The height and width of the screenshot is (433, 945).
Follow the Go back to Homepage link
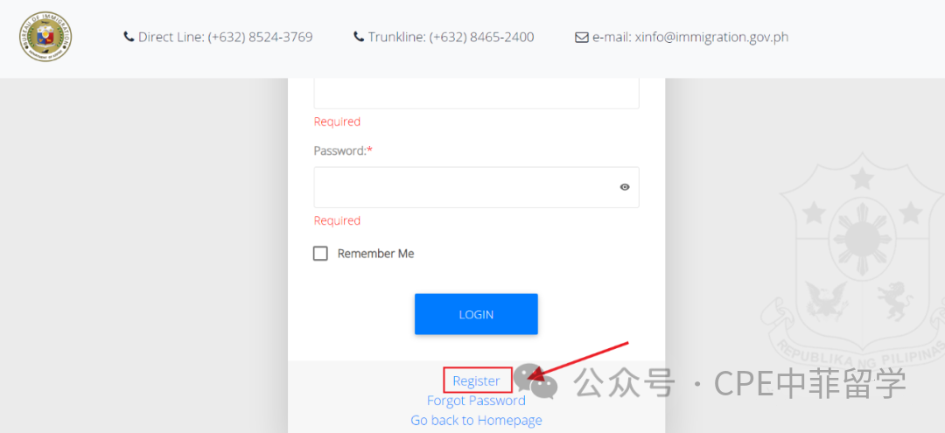tap(476, 420)
